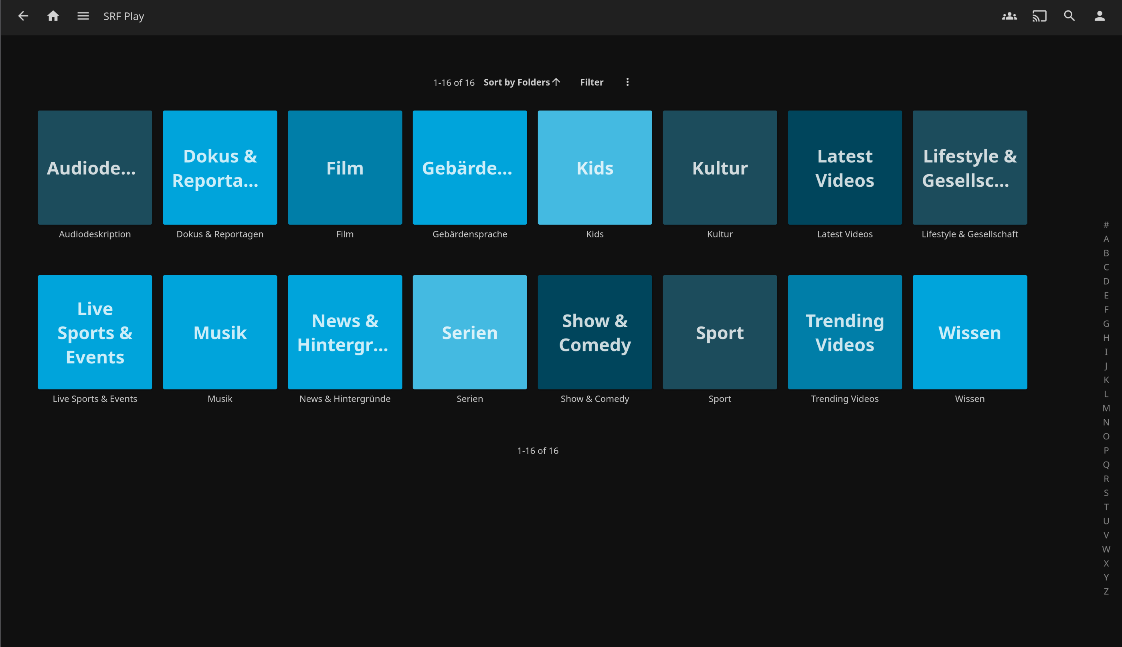Click the Show & Comedy title link
This screenshot has width=1122, height=647.
pos(595,399)
